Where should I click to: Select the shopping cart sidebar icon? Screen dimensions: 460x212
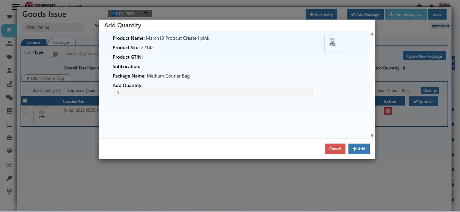9,16
